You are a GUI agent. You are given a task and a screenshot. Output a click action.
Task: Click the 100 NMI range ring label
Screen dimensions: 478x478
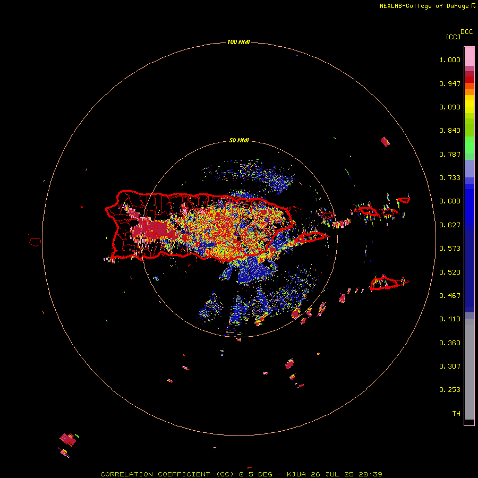(238, 42)
